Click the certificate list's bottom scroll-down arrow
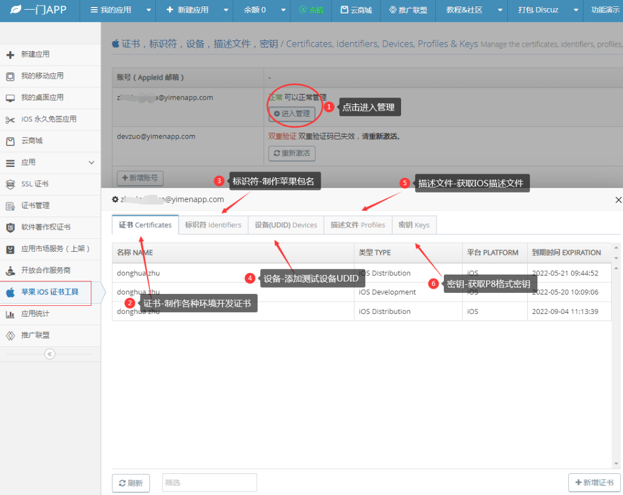623x495 pixels. [x=616, y=463]
